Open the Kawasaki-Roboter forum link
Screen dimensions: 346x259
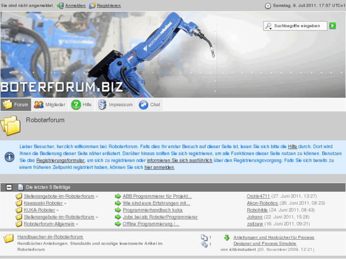43,203
